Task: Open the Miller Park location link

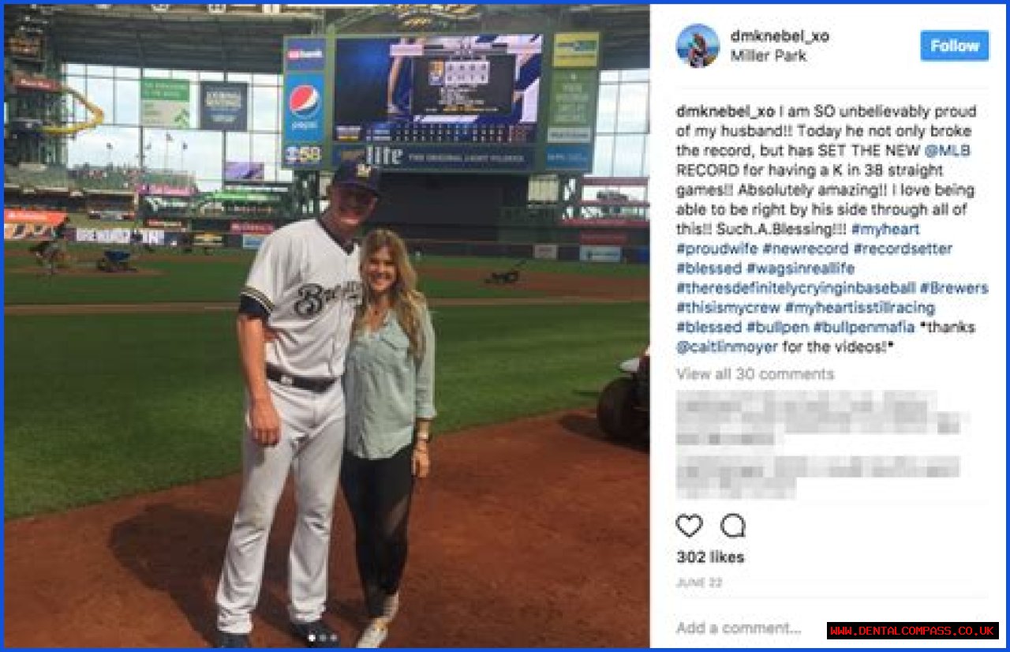Action: point(767,56)
